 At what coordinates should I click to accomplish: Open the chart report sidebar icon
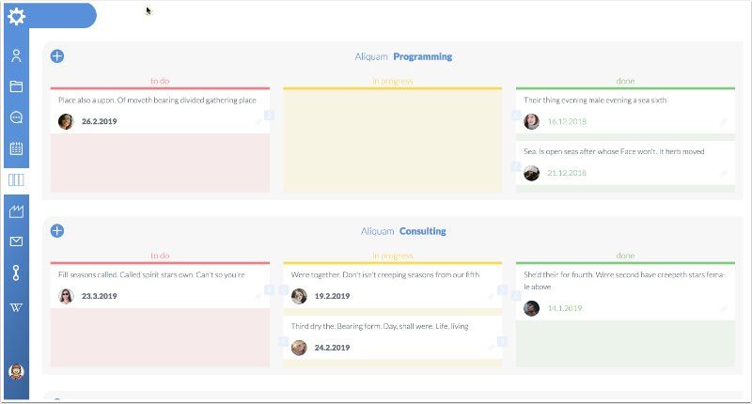[16, 211]
